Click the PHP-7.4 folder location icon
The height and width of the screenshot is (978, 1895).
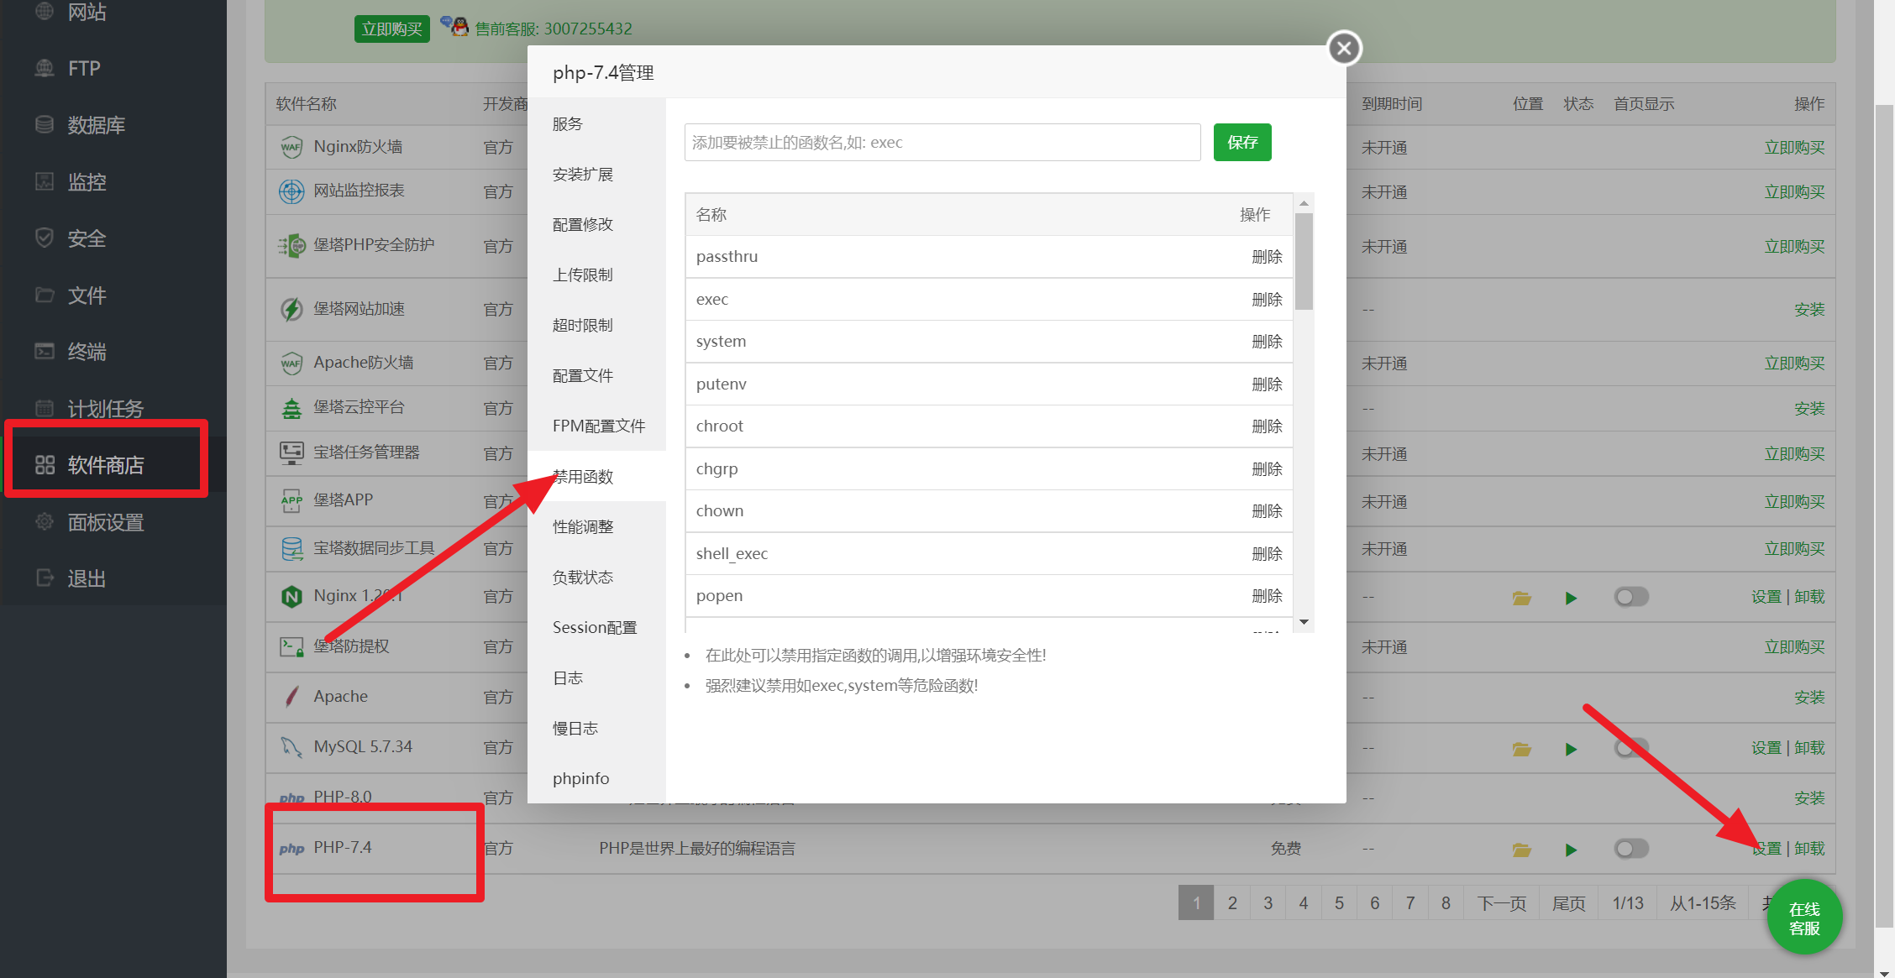(x=1521, y=850)
